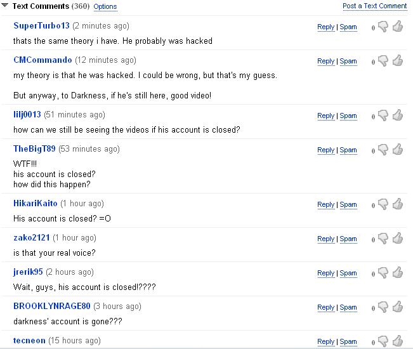413x349 pixels.
Task: Open SuperTurbo13's user profile
Action: (42, 26)
